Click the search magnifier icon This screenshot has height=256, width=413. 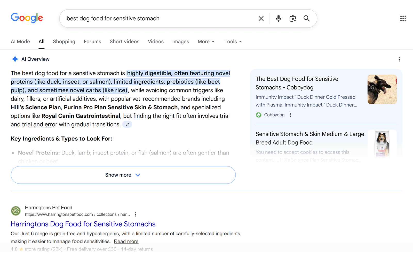coord(307,18)
